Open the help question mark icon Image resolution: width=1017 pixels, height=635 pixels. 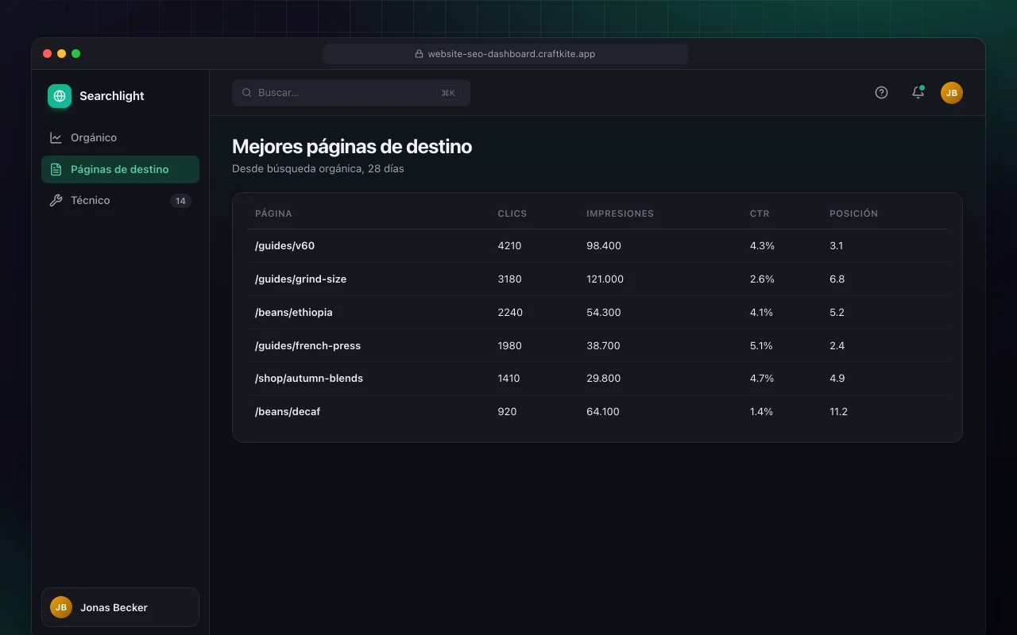click(x=881, y=93)
